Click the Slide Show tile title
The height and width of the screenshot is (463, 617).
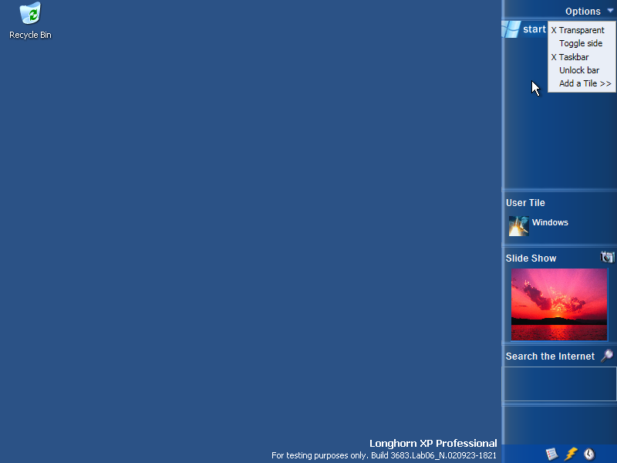(x=531, y=259)
